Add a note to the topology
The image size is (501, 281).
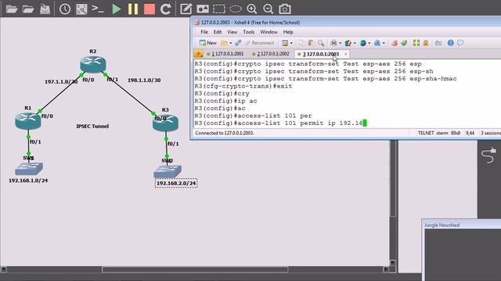tap(186, 9)
